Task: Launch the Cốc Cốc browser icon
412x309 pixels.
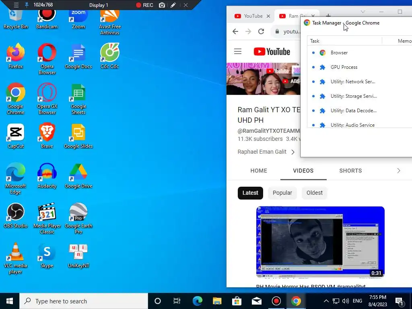Action: (x=110, y=56)
